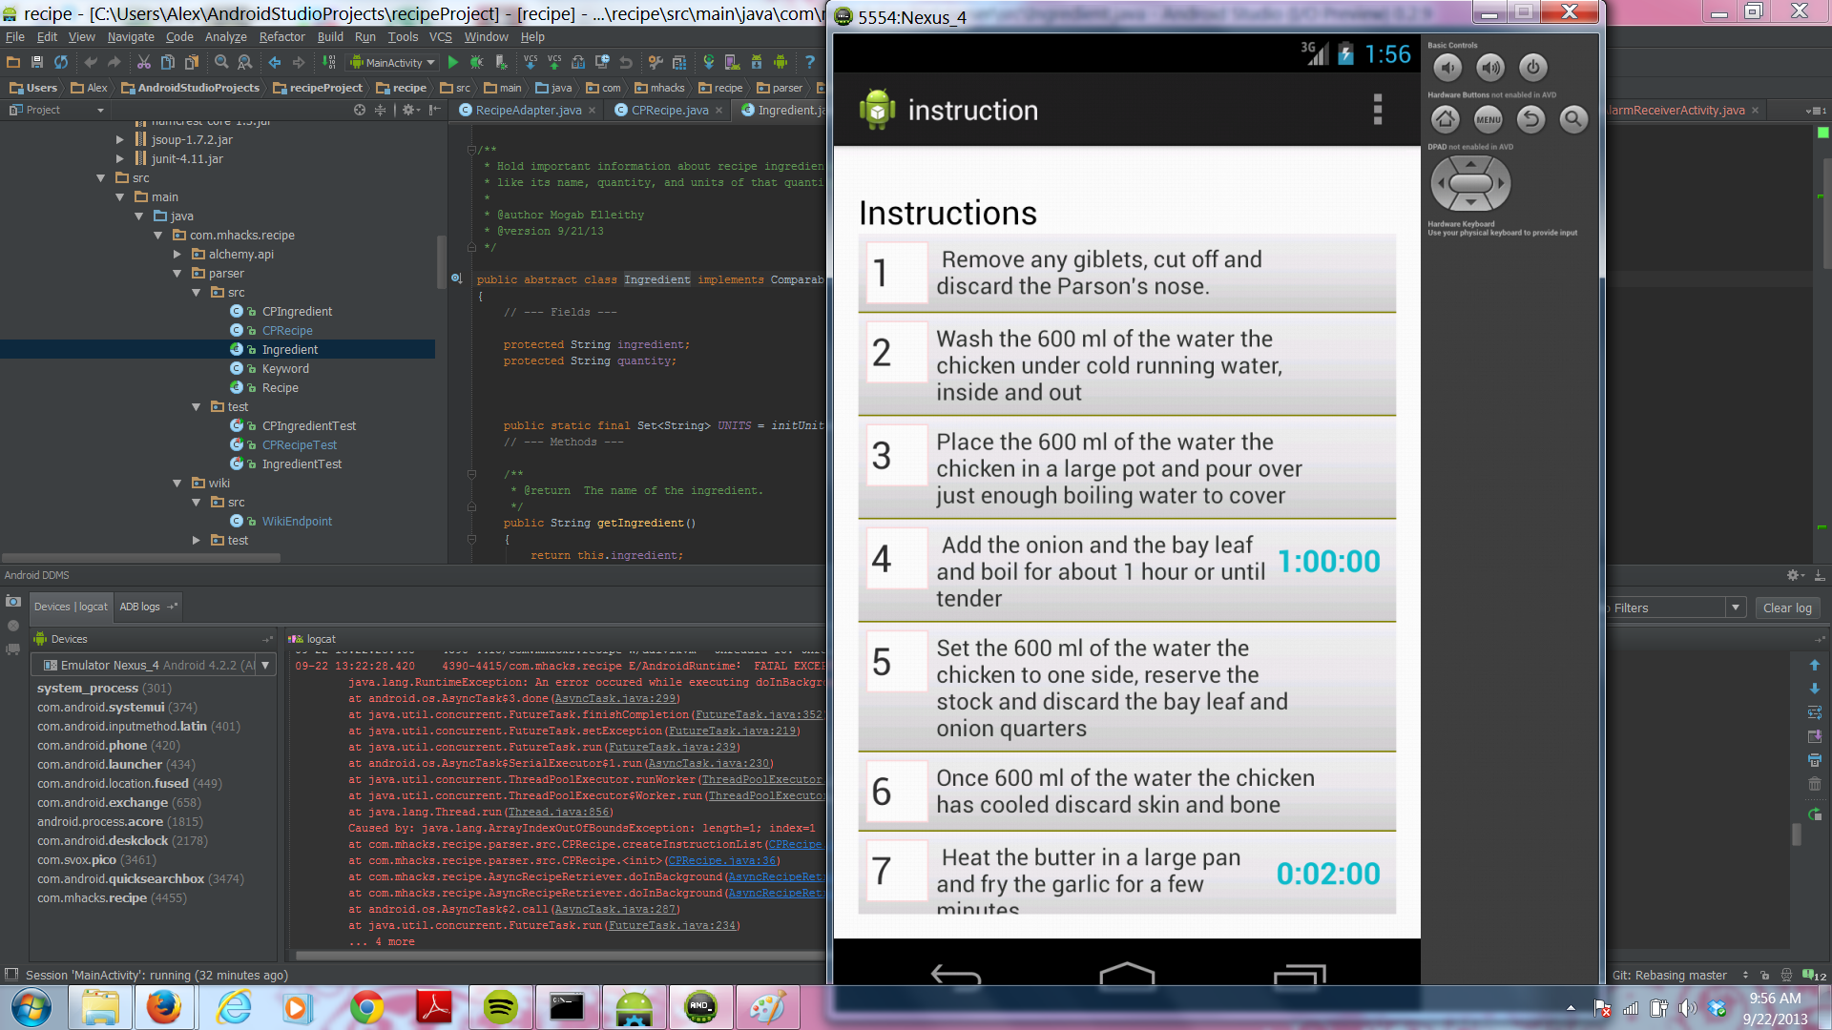Click the emulator search hardware button
1832x1030 pixels.
coord(1573,119)
